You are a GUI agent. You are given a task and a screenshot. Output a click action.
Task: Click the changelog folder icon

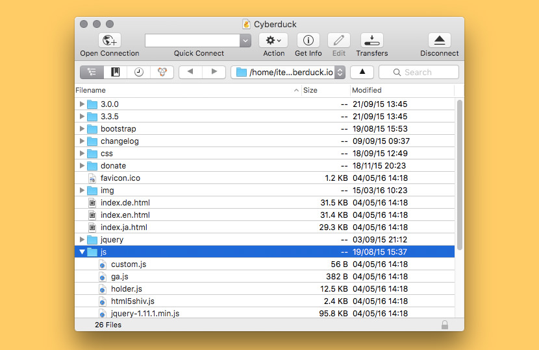coord(92,141)
